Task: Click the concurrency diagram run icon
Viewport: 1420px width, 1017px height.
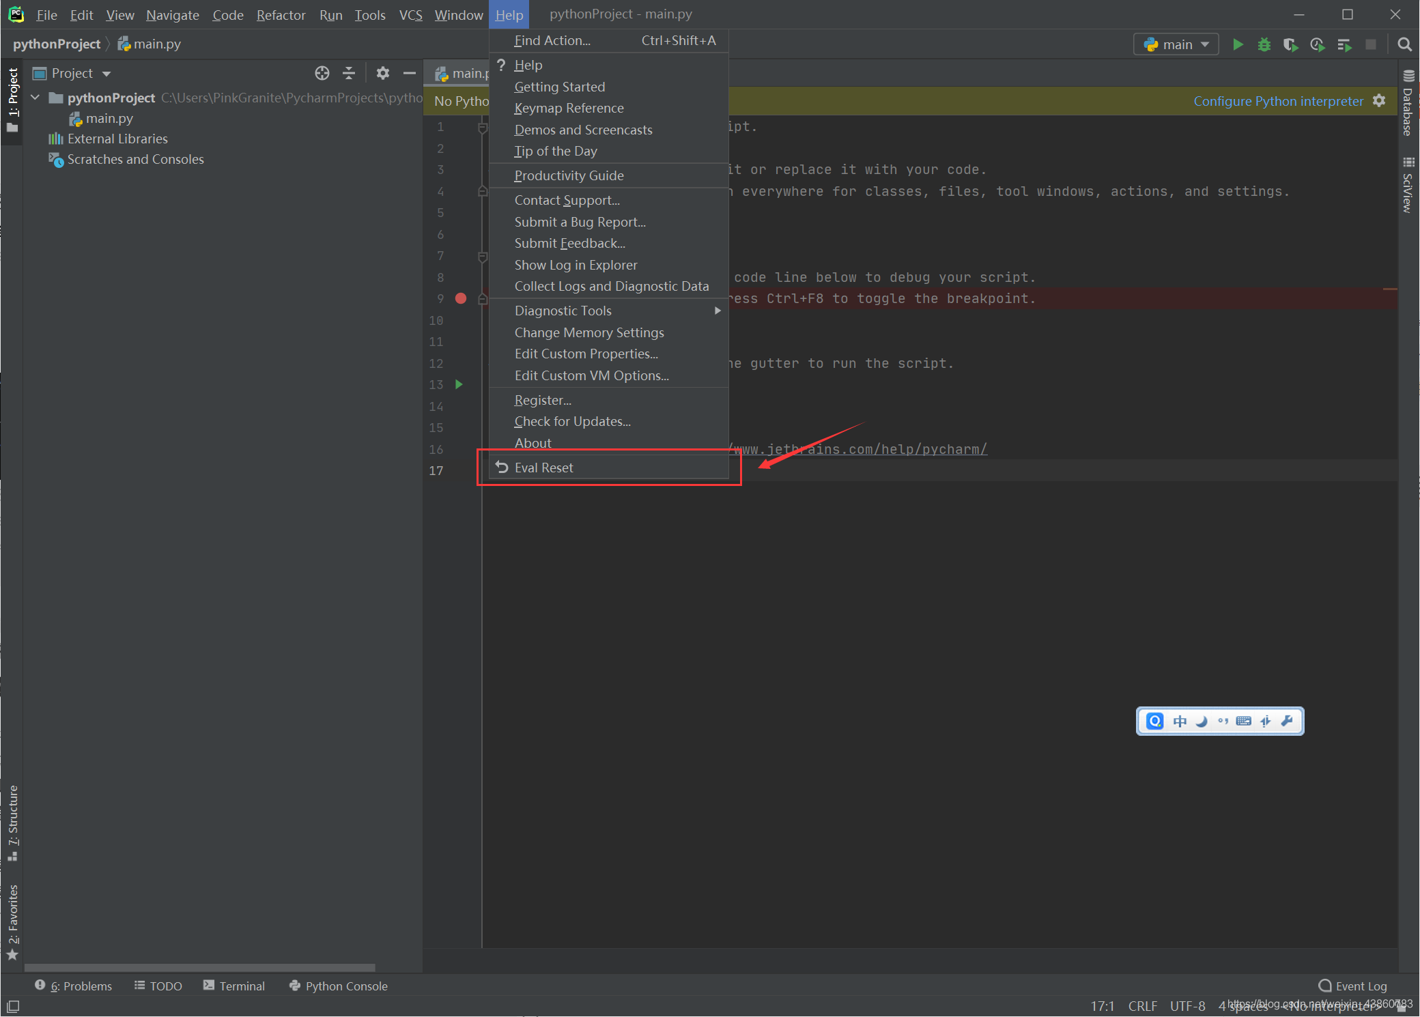Action: tap(1344, 44)
